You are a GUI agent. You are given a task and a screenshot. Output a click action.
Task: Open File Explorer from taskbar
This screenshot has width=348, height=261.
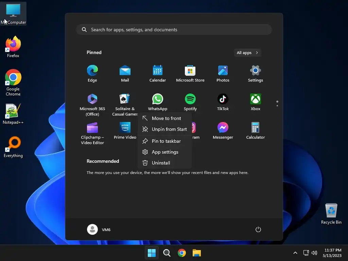point(197,253)
